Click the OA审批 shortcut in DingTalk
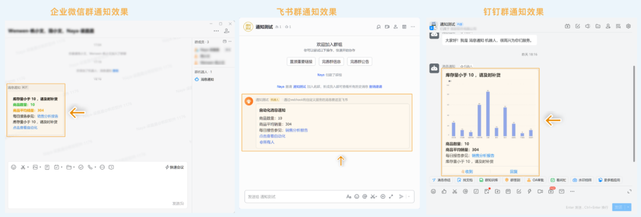This screenshot has width=641, height=217. pyautogui.click(x=535, y=180)
